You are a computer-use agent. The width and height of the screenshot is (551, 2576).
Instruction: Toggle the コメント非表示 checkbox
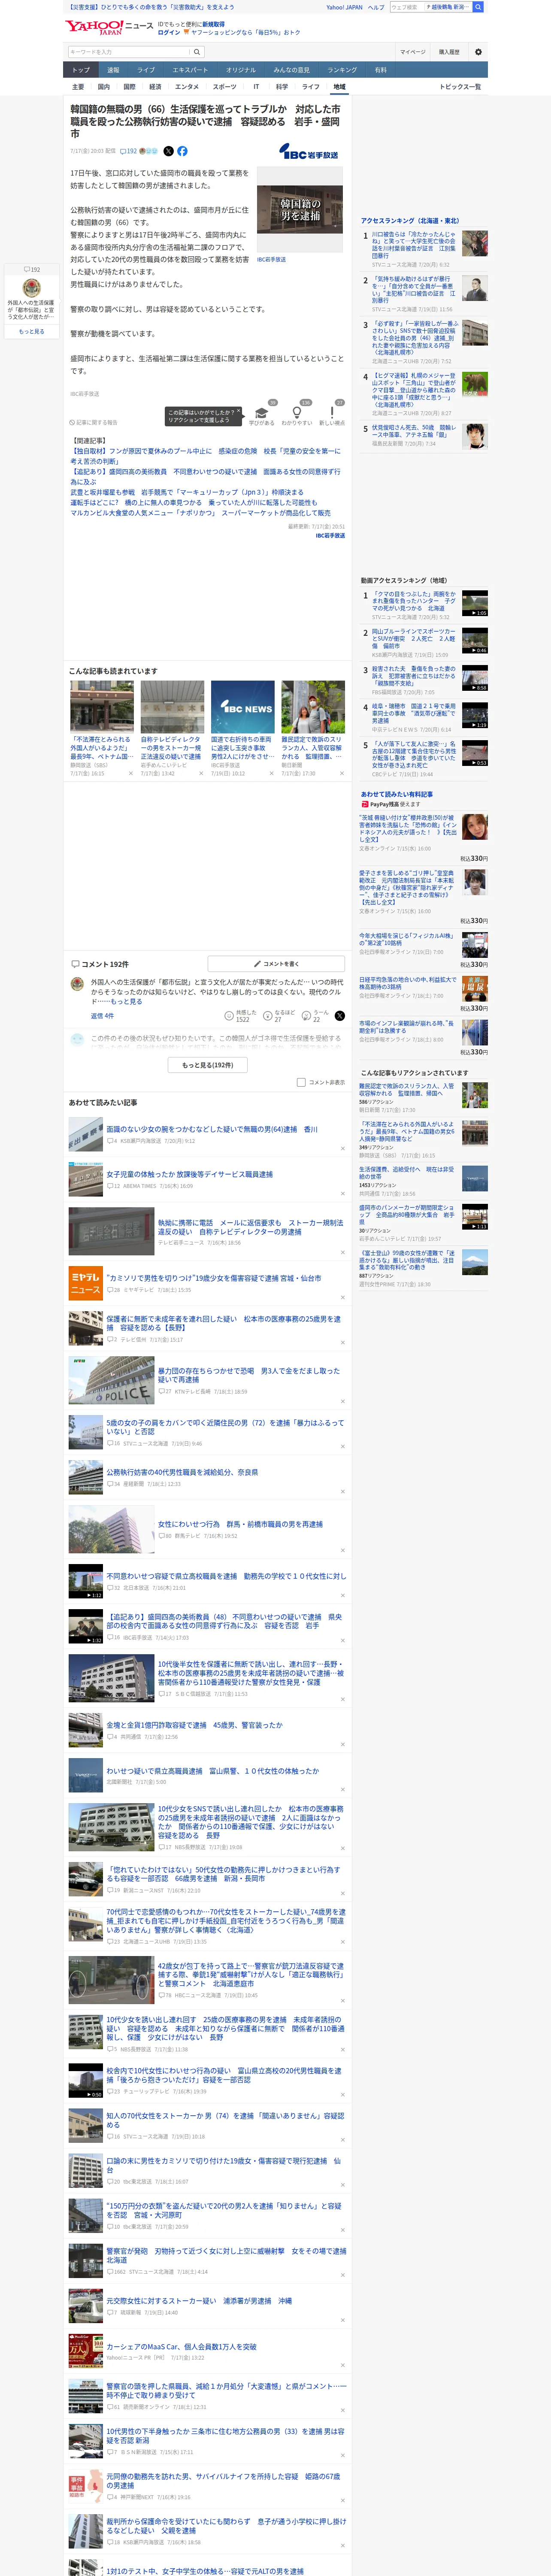(301, 1082)
